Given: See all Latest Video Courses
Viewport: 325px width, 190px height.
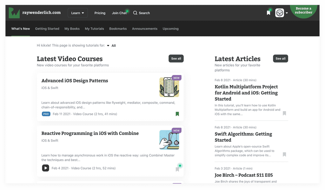Looking at the screenshot, I should pyautogui.click(x=176, y=59).
